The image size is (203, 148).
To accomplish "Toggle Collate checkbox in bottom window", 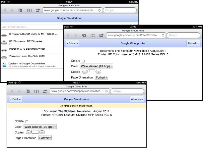I will 27,122.
